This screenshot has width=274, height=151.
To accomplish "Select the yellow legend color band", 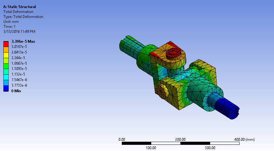I will [x=6, y=55].
